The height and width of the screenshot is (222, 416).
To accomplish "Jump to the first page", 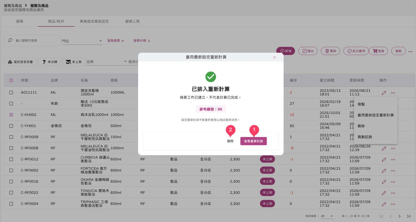I will pos(381,216).
